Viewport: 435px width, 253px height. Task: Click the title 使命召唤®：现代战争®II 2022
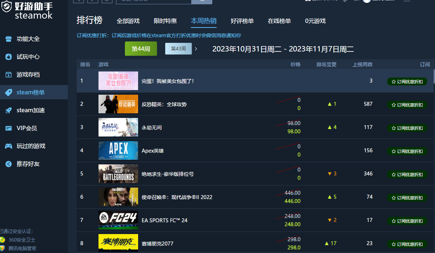(177, 197)
